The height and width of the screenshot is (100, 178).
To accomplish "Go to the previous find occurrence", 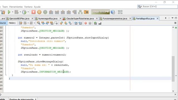I will click(x=43, y=23).
